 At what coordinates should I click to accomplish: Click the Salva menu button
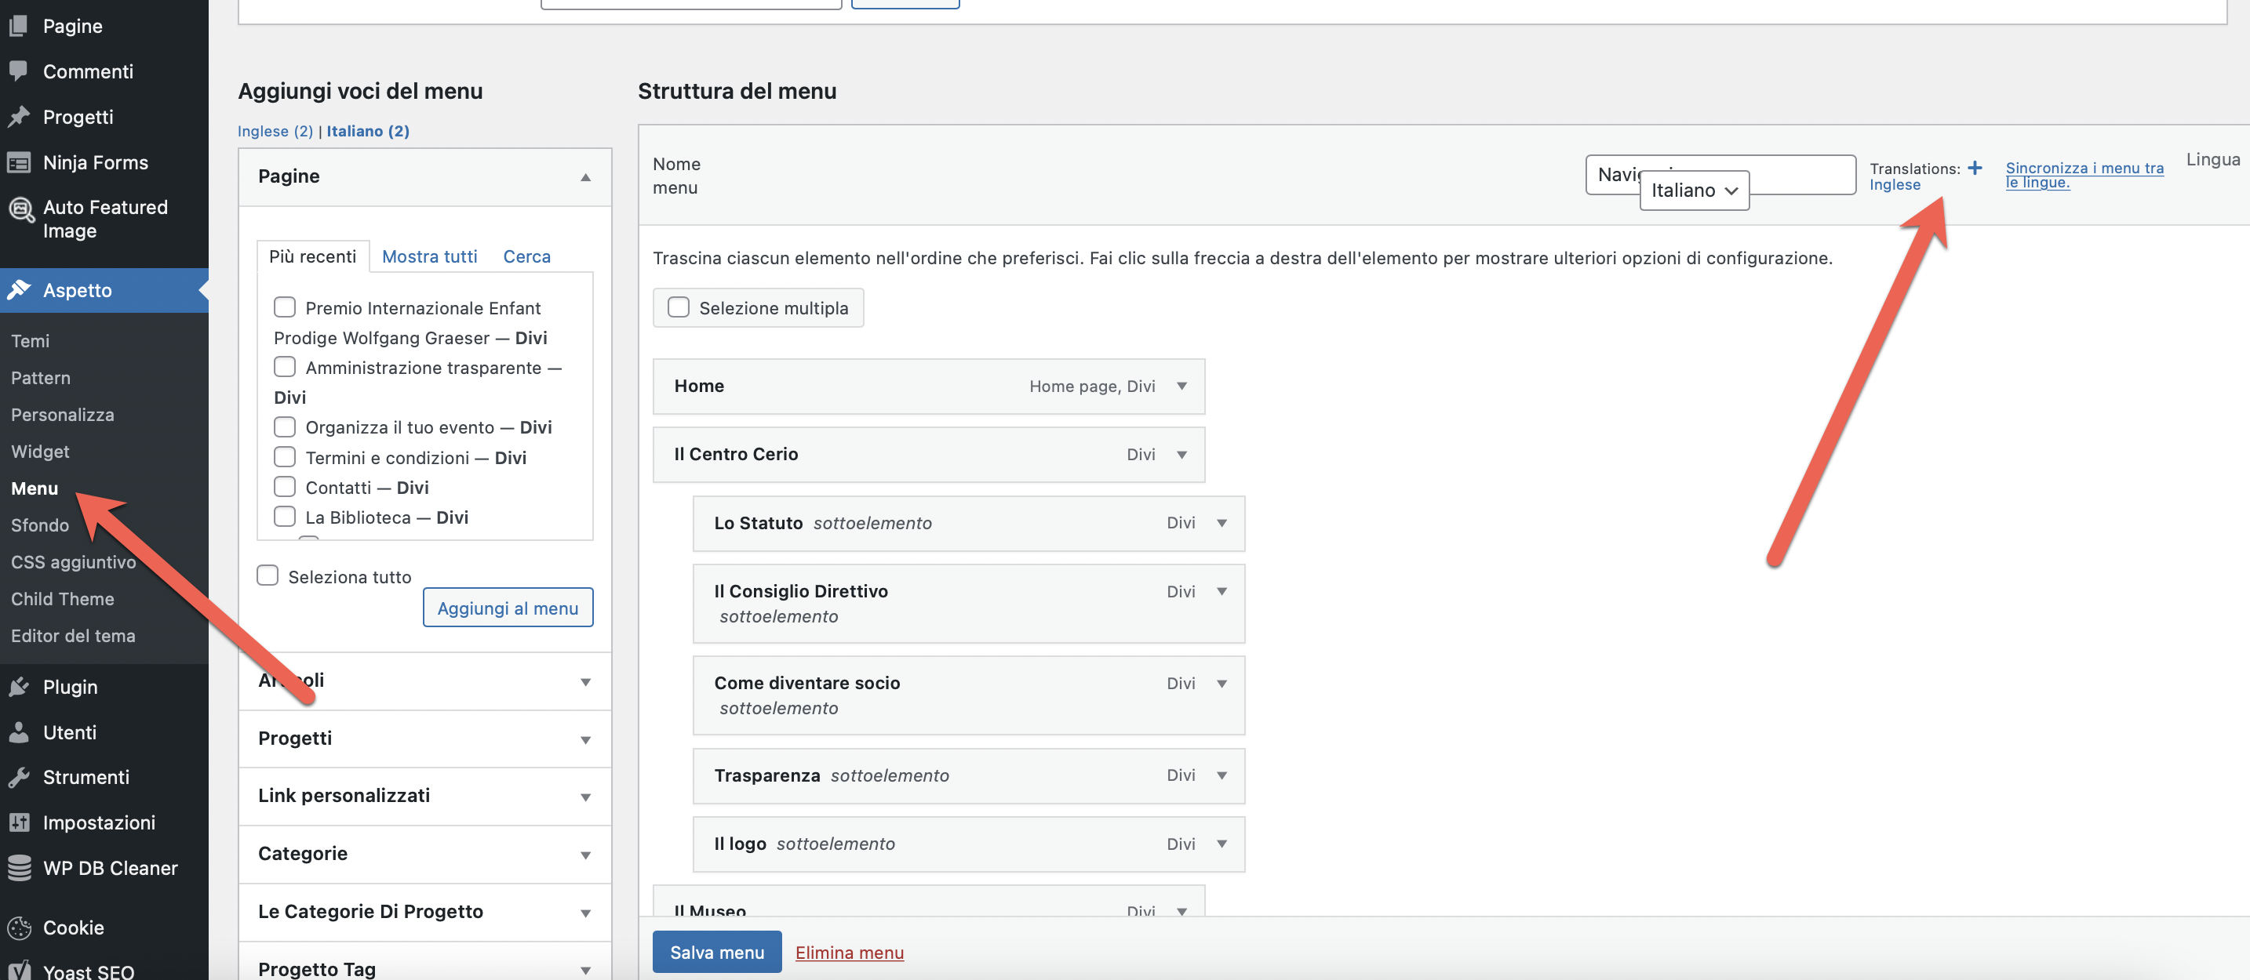point(716,952)
